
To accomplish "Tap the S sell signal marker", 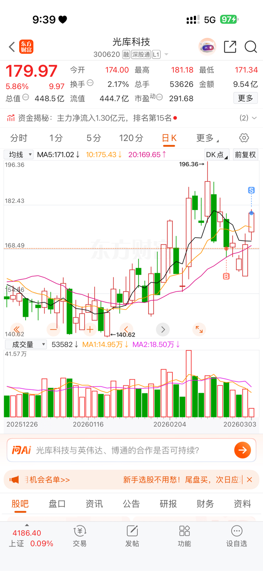I will pos(251,190).
